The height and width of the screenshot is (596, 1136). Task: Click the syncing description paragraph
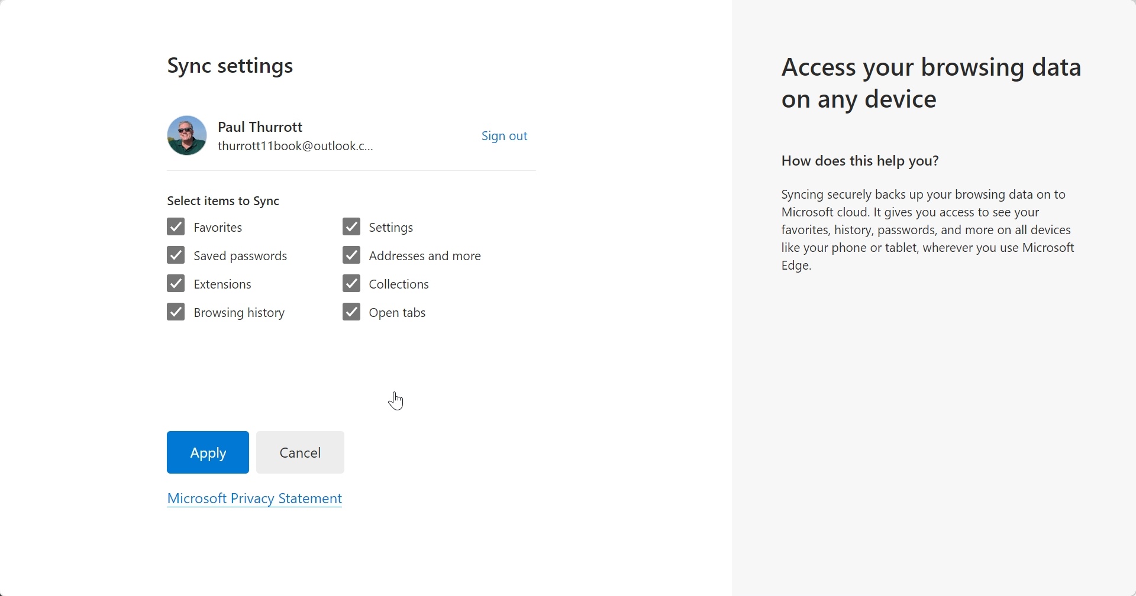click(x=928, y=230)
